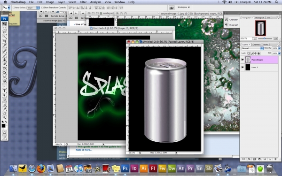Open Illustrator from the Dock
The width and height of the screenshot is (282, 176).
tap(144, 168)
